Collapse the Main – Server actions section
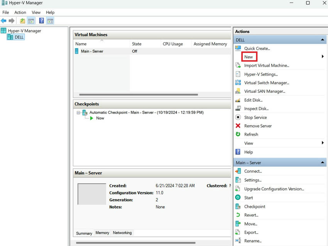The height and width of the screenshot is (246, 328). 322,162
